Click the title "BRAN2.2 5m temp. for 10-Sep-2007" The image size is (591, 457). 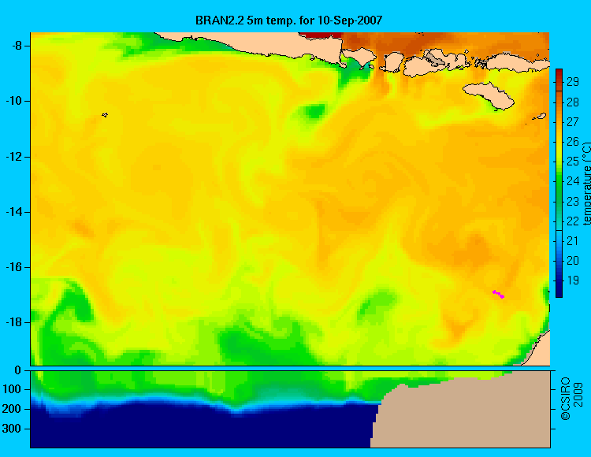coord(288,20)
